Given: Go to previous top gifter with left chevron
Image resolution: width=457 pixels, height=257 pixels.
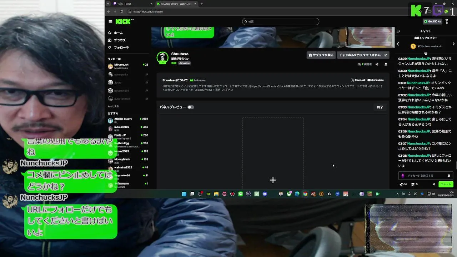Looking at the screenshot, I should (x=398, y=44).
